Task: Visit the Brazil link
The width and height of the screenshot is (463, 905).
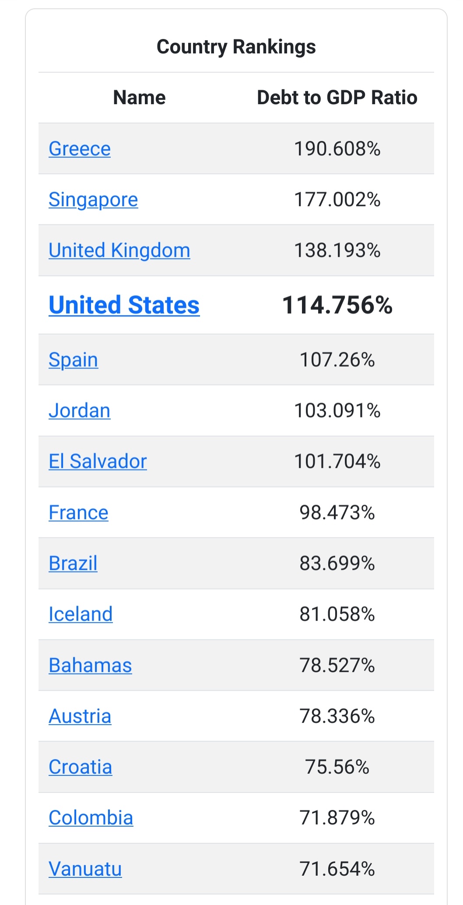Action: click(73, 563)
